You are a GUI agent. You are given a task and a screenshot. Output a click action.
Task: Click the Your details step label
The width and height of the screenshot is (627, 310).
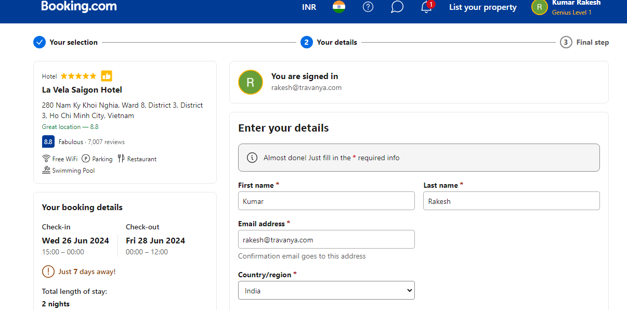coord(337,42)
